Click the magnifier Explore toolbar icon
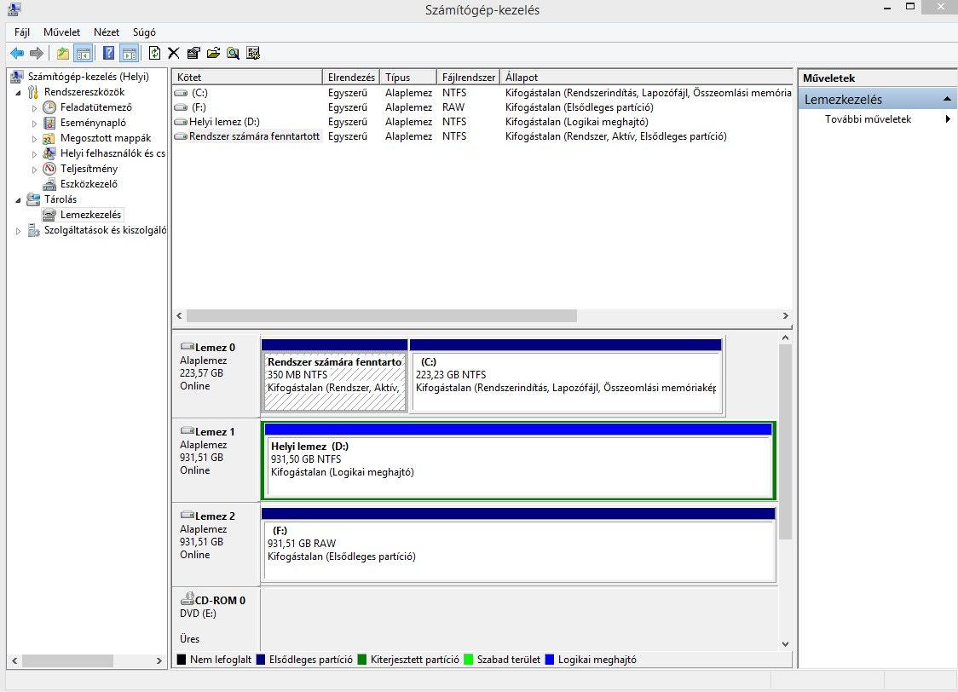This screenshot has width=958, height=692. pyautogui.click(x=233, y=53)
